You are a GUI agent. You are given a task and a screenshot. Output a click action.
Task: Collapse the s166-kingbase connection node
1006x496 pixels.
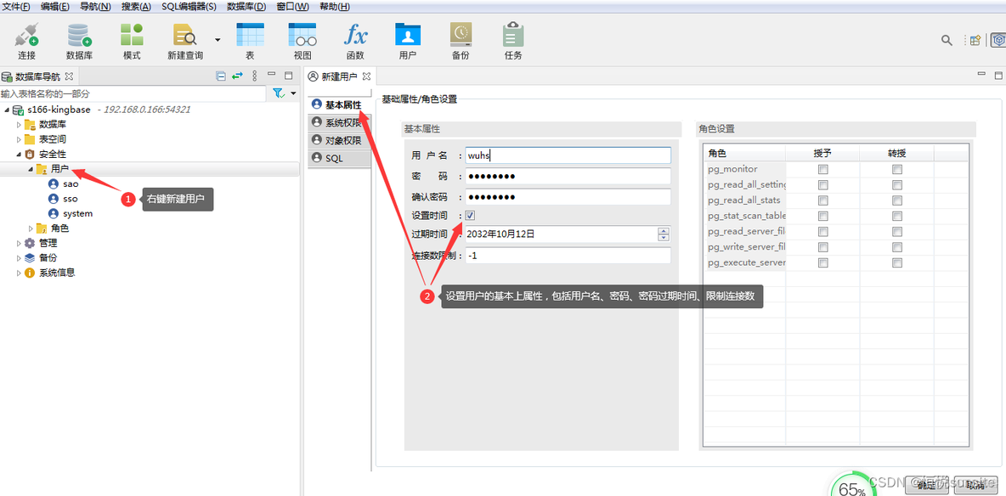tap(7, 110)
